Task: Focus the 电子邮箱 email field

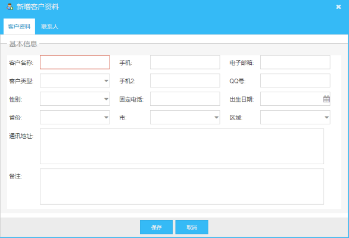Action: coord(295,62)
